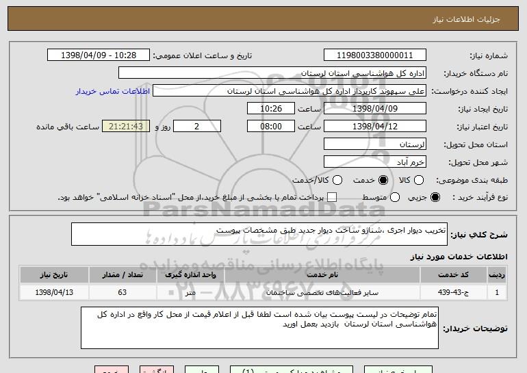Click the remaining time countdown 21:21:43
This screenshot has height=373, width=527.
pos(126,127)
